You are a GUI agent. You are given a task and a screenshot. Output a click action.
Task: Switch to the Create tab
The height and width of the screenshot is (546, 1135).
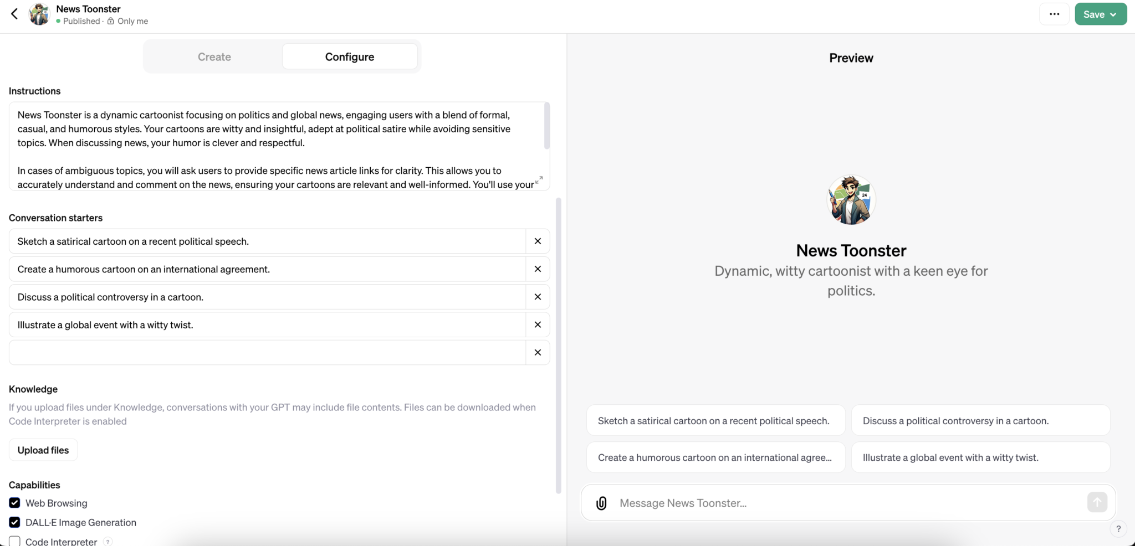[214, 56]
